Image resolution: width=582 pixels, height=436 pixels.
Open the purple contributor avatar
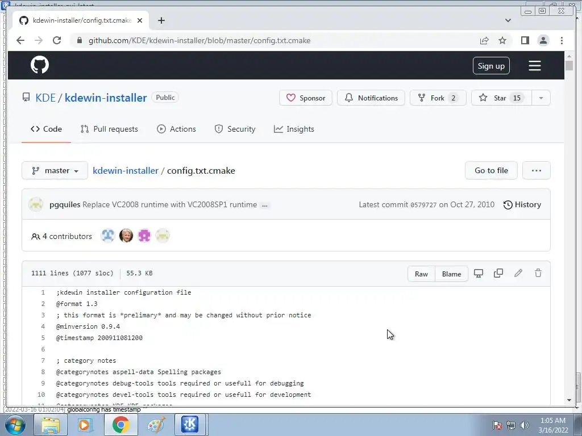point(144,236)
